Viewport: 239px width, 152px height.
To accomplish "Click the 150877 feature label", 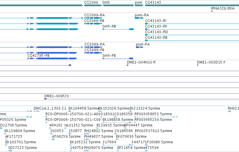I will coord(75,131).
